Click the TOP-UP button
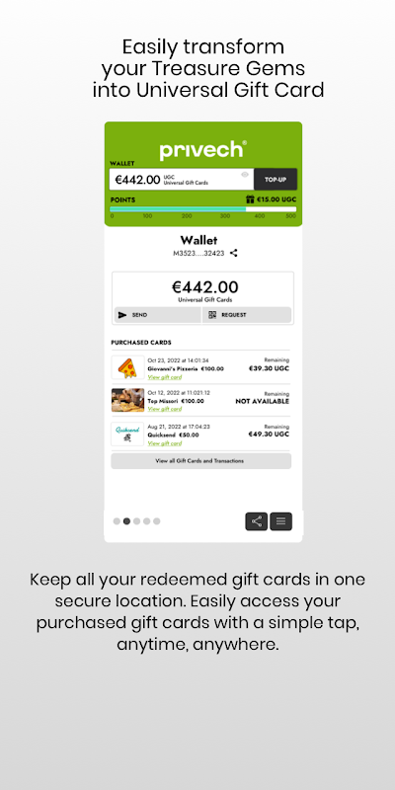The height and width of the screenshot is (790, 395). 276,180
